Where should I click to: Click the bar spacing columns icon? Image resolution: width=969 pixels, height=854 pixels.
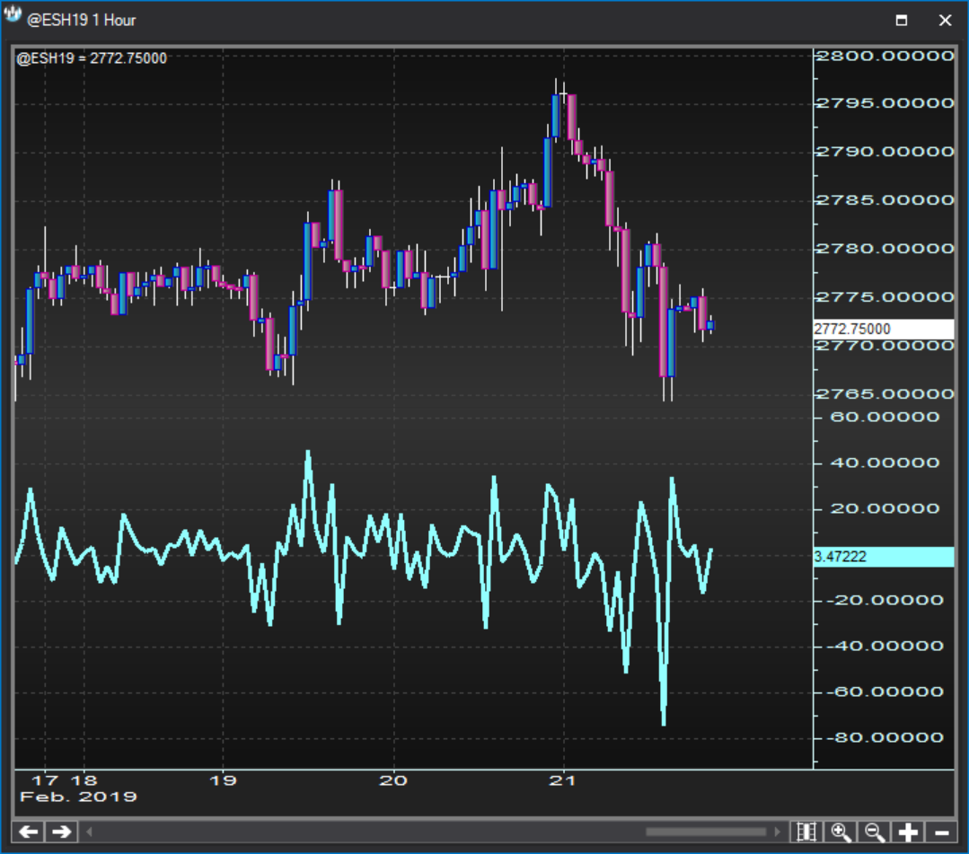click(806, 832)
